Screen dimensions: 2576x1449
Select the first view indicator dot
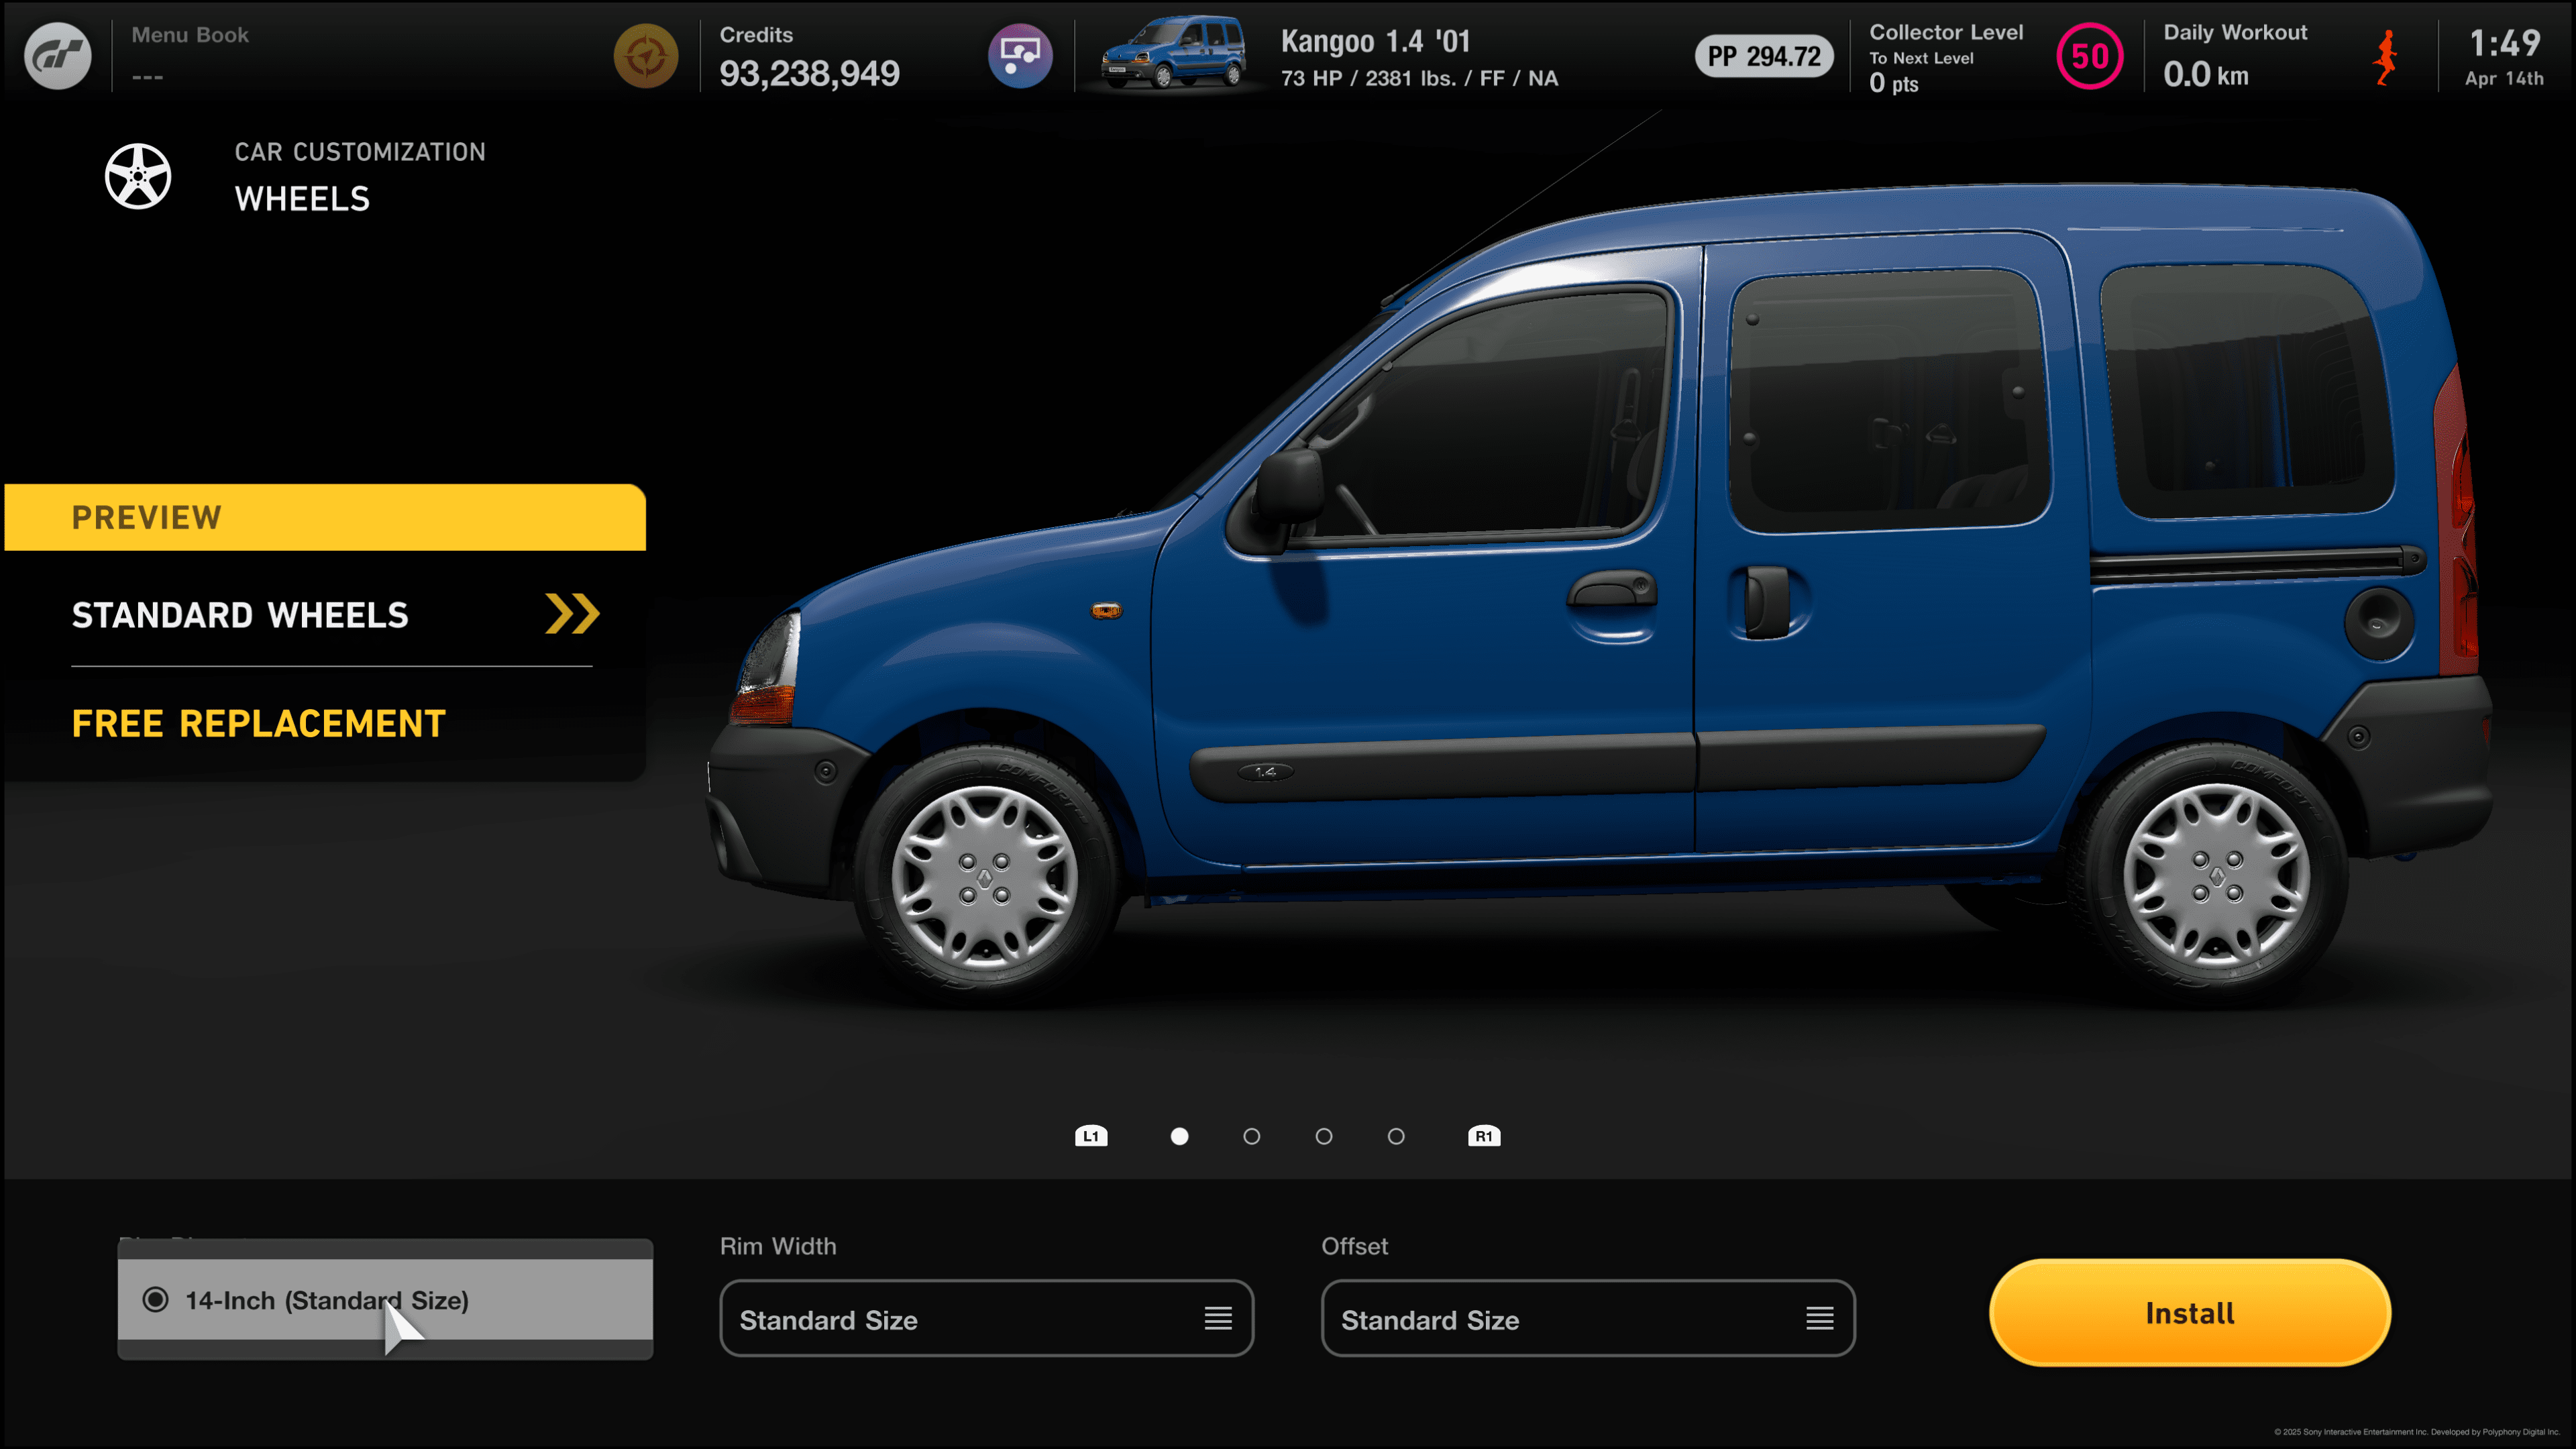pyautogui.click(x=1180, y=1136)
